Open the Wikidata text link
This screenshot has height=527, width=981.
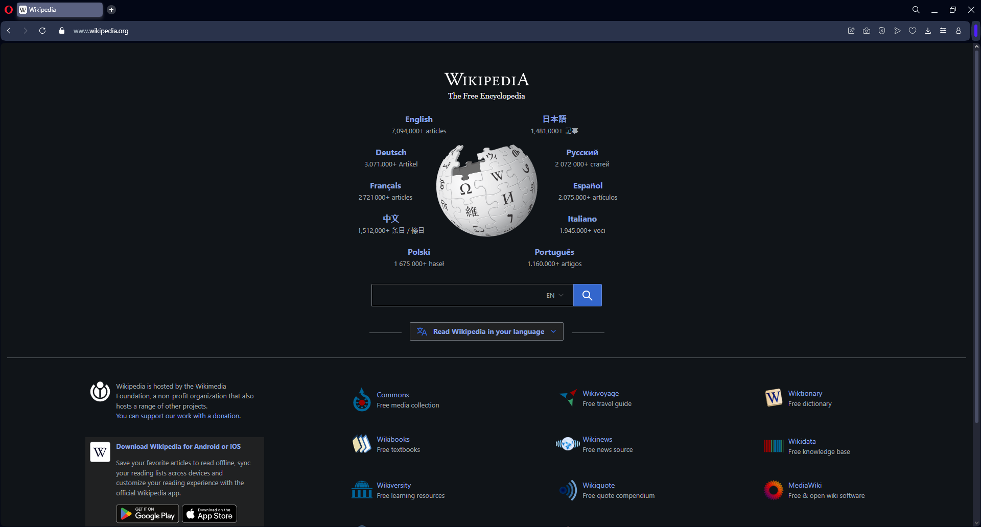(802, 441)
